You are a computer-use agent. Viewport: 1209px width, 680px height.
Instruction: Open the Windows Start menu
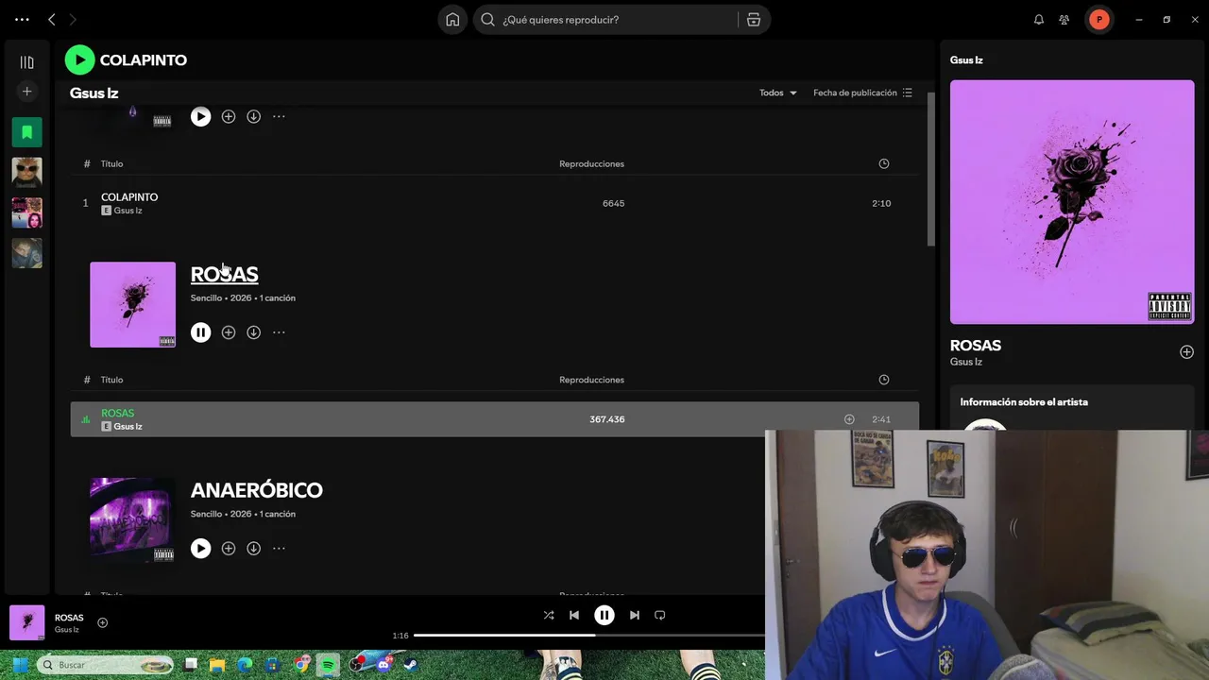[19, 665]
